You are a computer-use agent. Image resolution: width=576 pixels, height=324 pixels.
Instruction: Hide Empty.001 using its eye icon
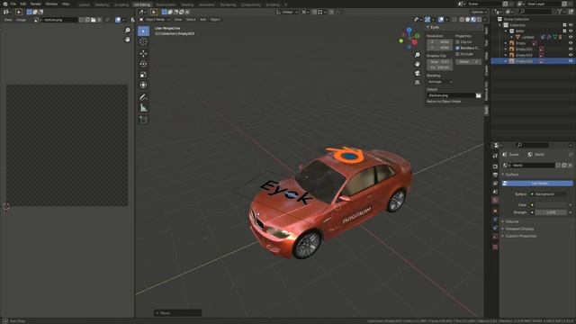click(571, 49)
